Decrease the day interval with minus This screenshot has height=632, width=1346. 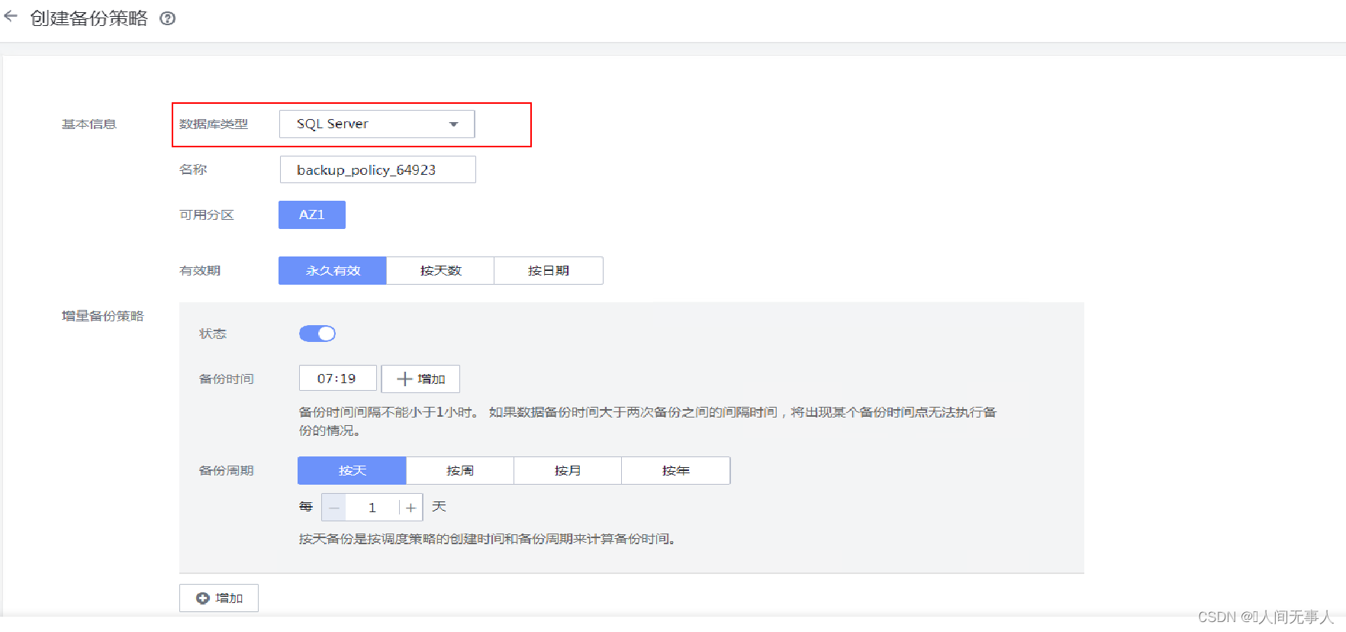click(x=333, y=508)
